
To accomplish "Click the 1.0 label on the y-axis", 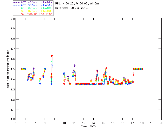I will (x=13, y=119).
